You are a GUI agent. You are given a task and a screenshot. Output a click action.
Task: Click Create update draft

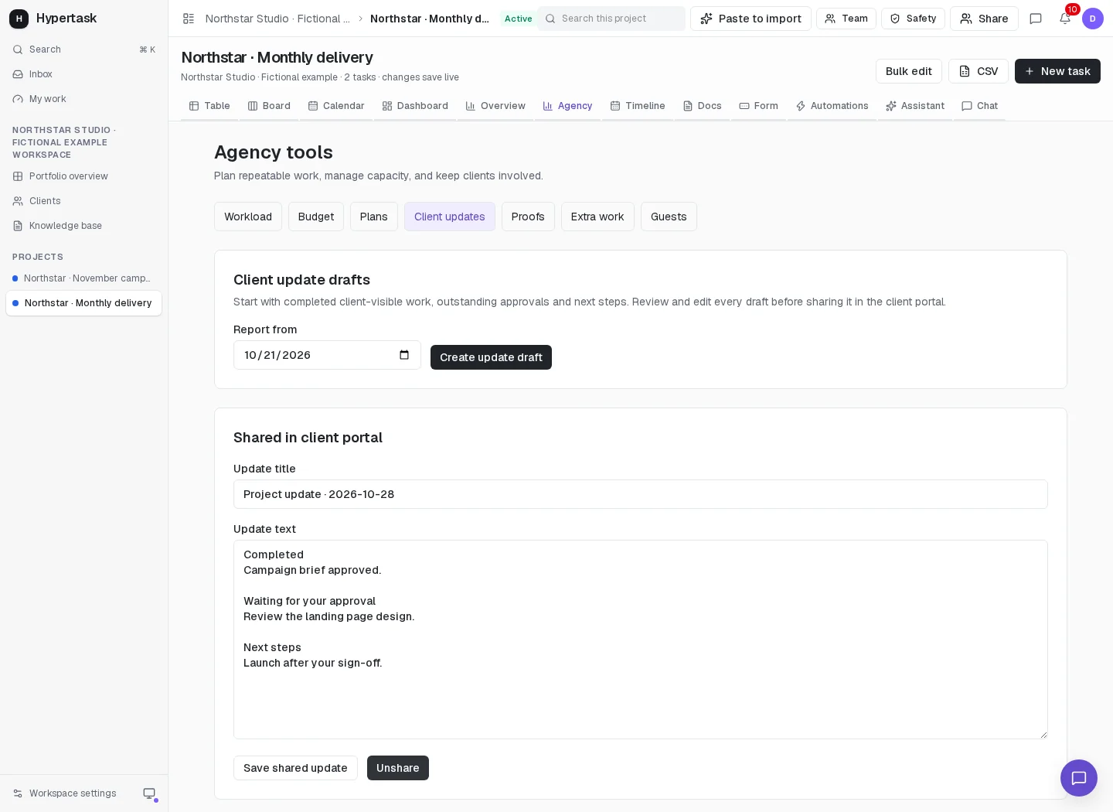coord(491,357)
